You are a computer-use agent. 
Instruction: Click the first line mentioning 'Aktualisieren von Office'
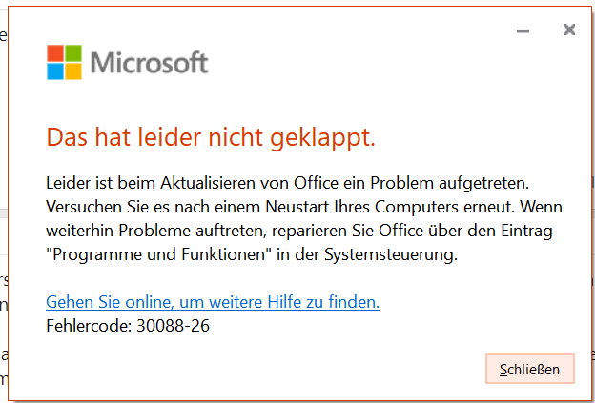coord(286,181)
